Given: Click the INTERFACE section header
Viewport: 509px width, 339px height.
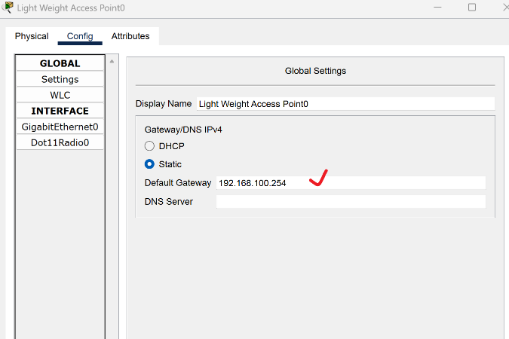Looking at the screenshot, I should [60, 111].
